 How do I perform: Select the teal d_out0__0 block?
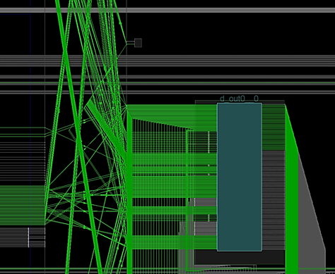coord(240,177)
